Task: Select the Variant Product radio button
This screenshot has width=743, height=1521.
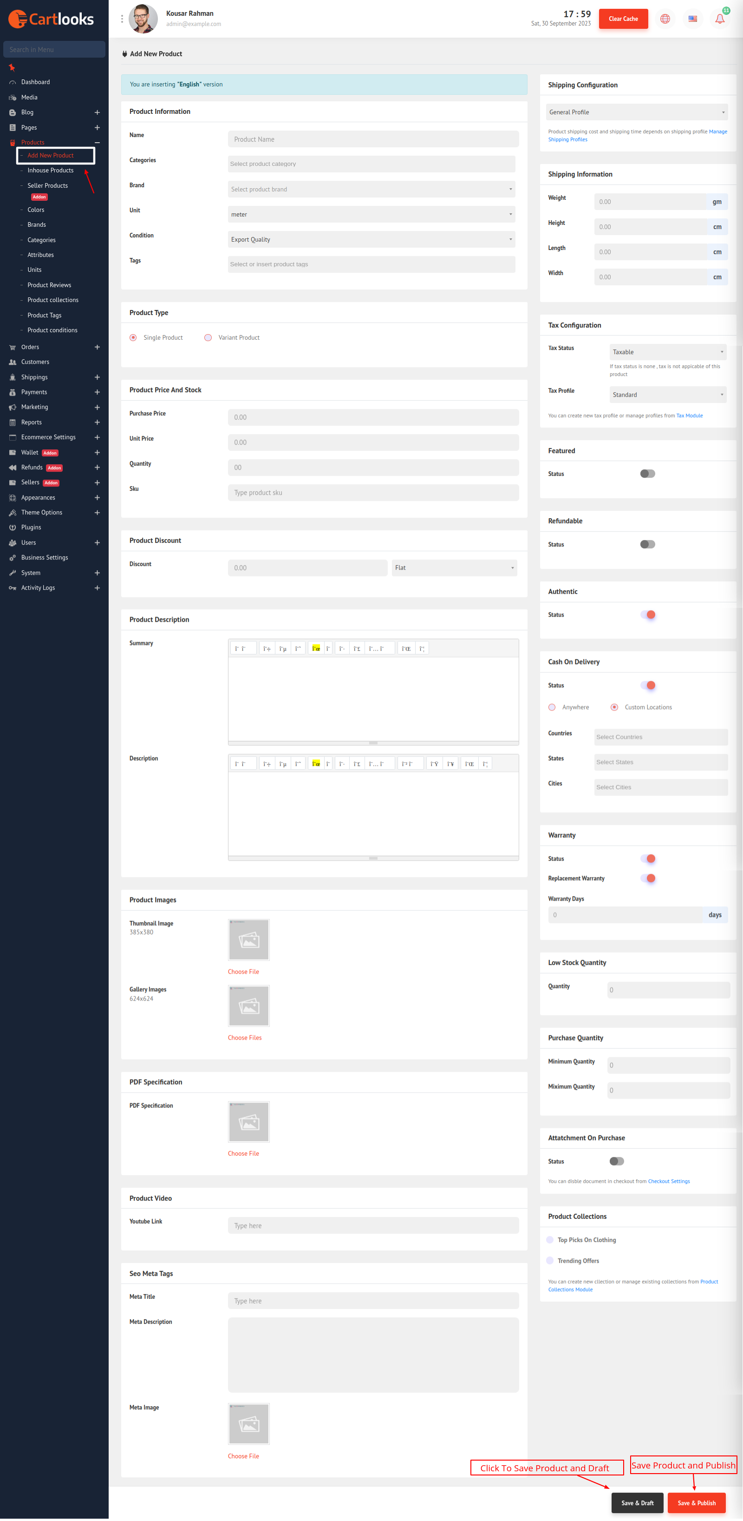Action: (x=208, y=338)
